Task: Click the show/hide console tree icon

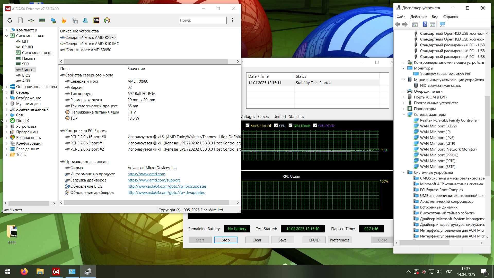Action: [415, 24]
